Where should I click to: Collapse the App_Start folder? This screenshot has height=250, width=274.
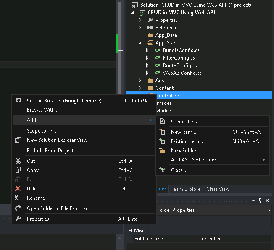click(140, 43)
